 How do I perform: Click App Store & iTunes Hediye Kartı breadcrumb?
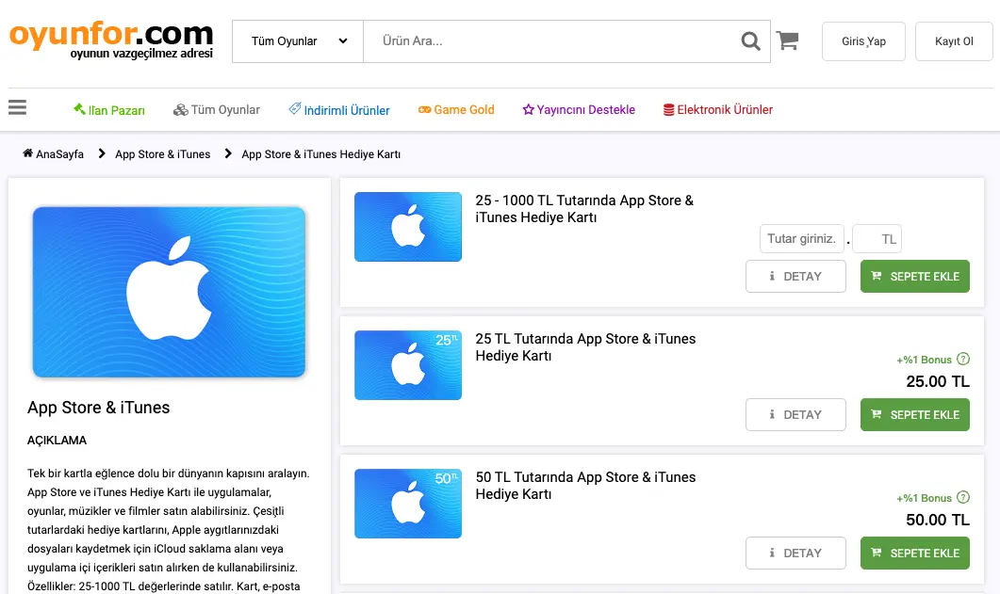click(x=320, y=154)
